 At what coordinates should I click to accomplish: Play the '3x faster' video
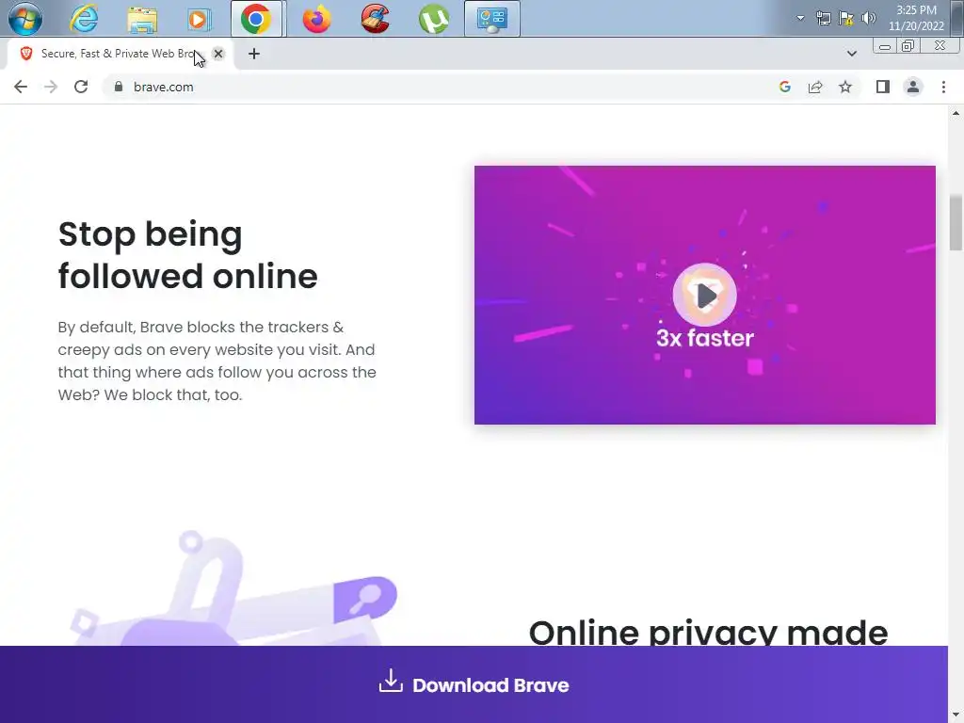coord(704,295)
